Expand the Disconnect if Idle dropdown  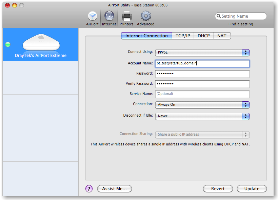[x=202, y=116]
